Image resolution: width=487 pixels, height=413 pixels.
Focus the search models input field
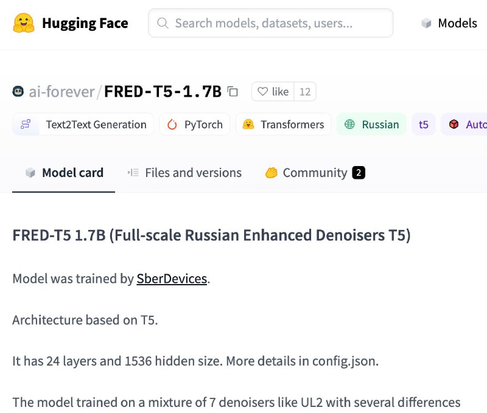[x=271, y=23]
